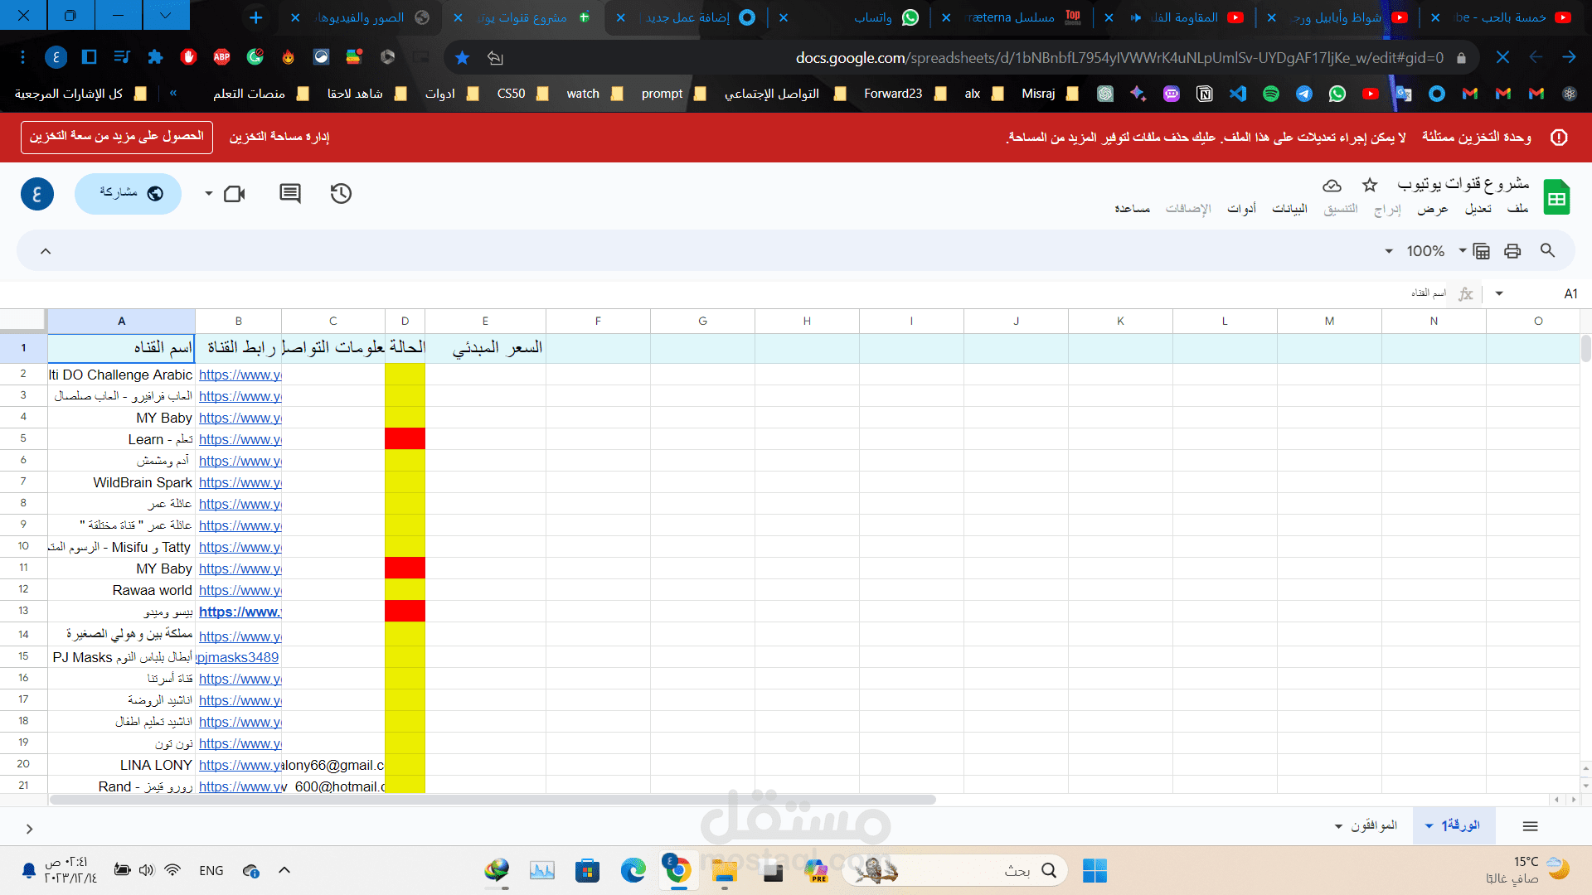Select the red status cell in row 5
Viewport: 1592px width, 895px height.
405,439
